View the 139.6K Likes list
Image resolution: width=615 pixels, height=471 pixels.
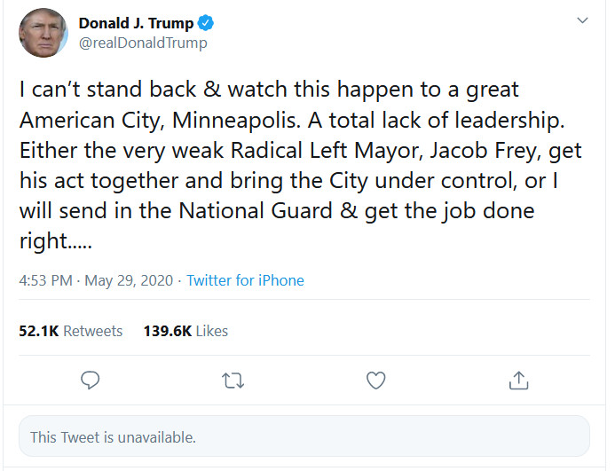185,331
